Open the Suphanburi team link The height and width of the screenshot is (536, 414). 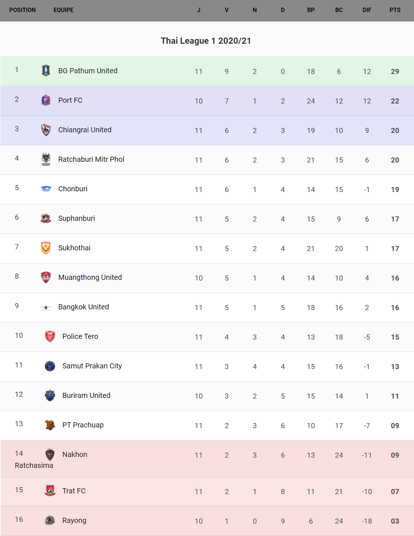coord(77,218)
